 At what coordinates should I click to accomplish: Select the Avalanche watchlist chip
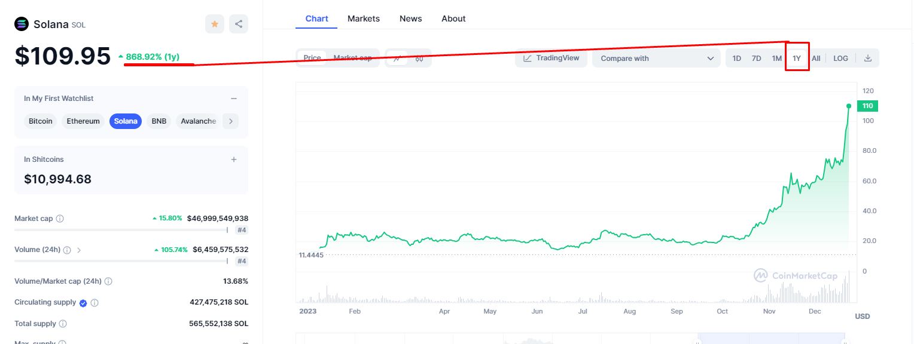pyautogui.click(x=198, y=121)
